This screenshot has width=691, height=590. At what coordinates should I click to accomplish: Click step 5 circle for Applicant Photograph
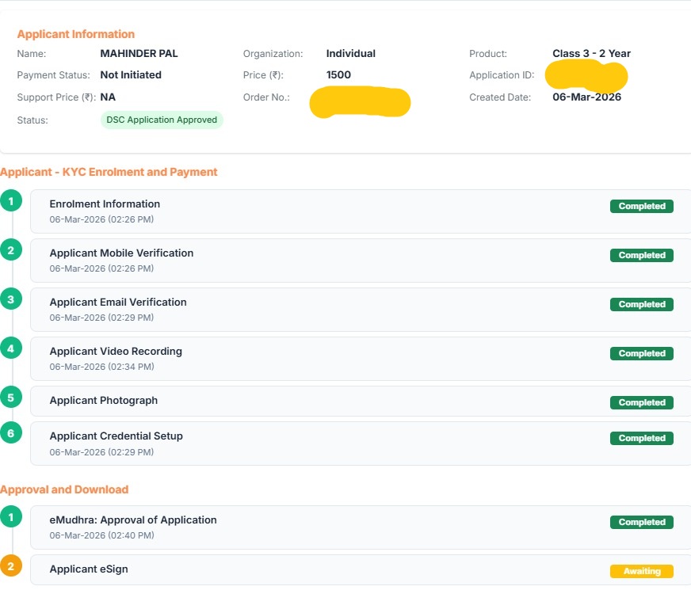point(11,398)
